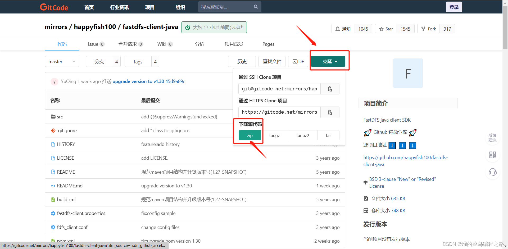The width and height of the screenshot is (508, 249).
Task: Open 行业资讯 in top navigation
Action: point(119,7)
